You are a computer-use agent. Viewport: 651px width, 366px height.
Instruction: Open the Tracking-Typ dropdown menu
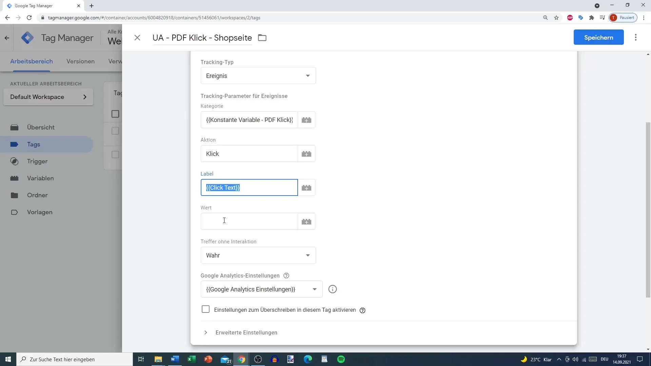pos(258,76)
